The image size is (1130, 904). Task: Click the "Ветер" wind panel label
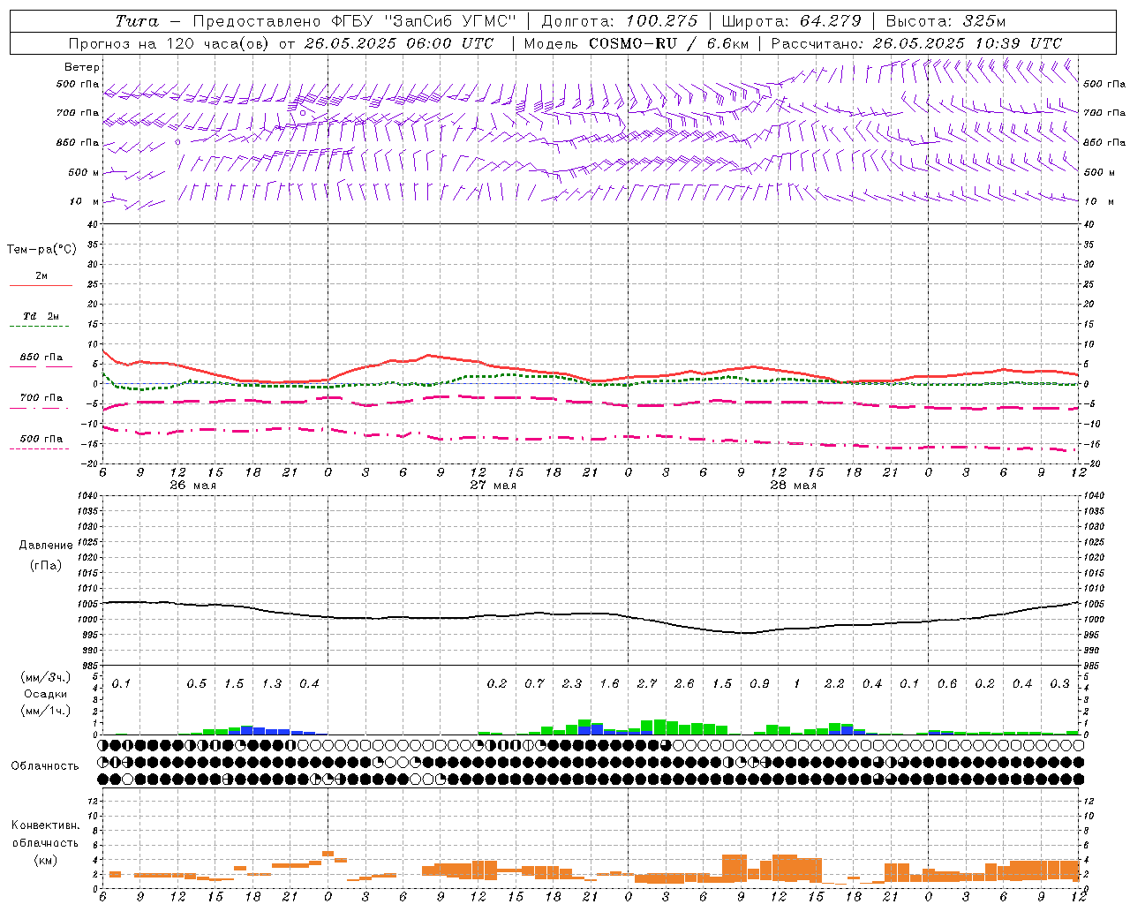pos(81,67)
